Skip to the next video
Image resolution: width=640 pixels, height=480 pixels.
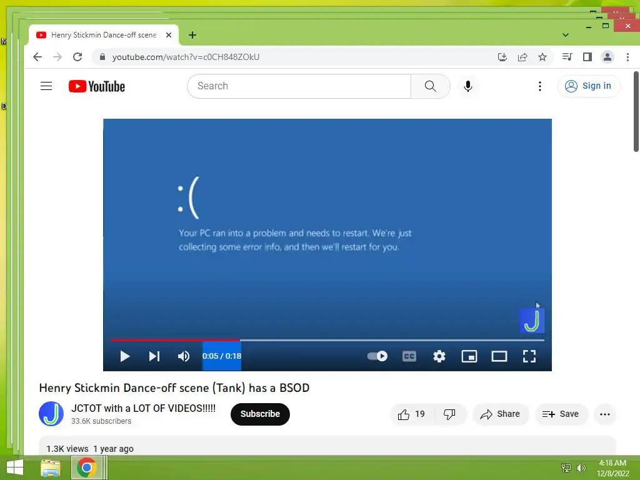154,356
